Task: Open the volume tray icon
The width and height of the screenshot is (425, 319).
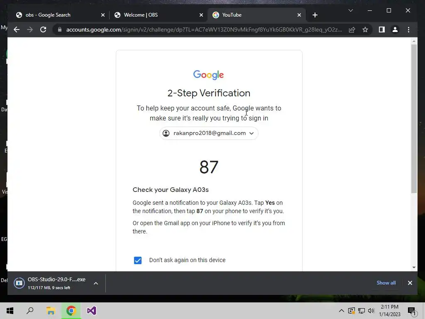Action: tap(371, 311)
